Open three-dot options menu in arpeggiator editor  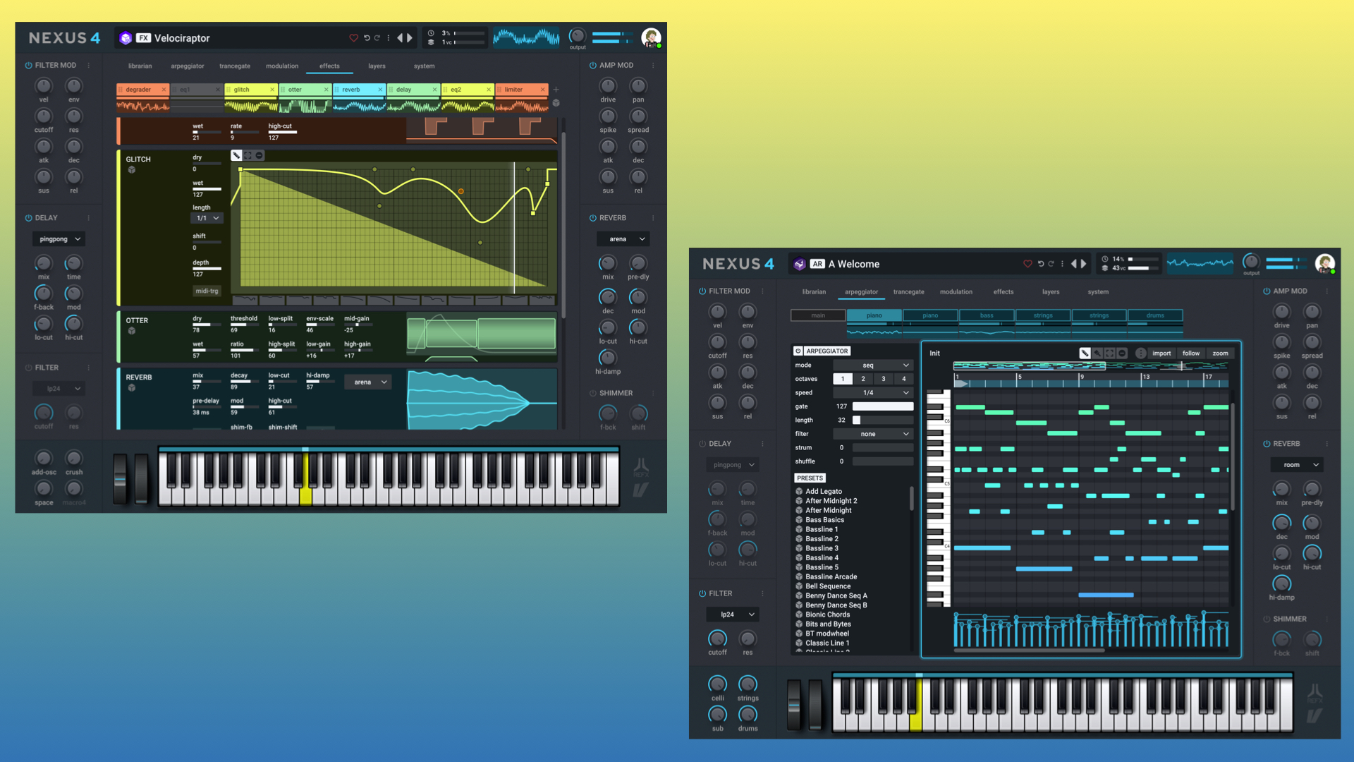[x=1140, y=353]
